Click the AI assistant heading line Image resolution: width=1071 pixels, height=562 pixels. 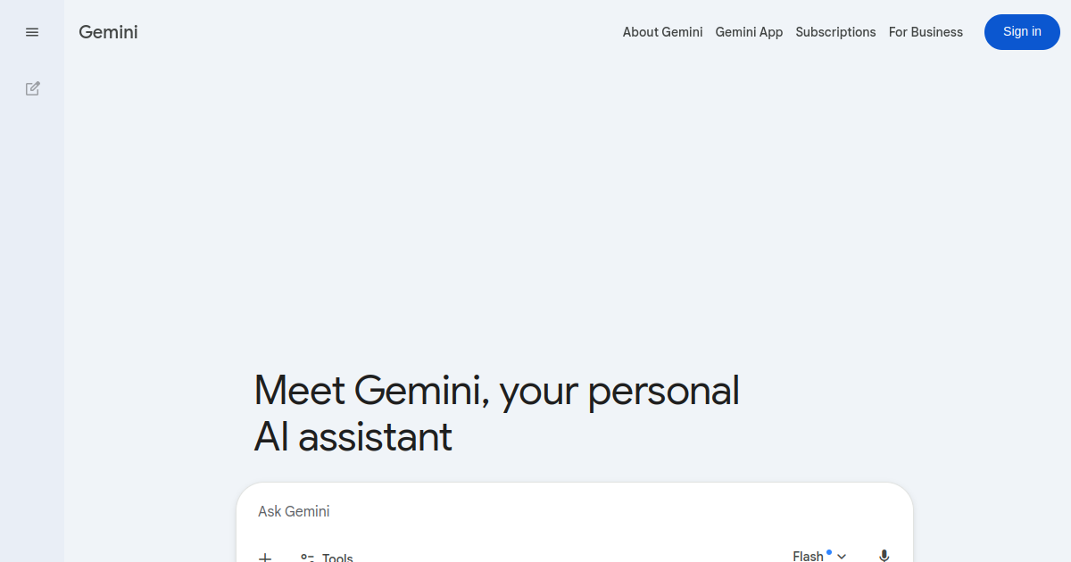[x=353, y=437]
